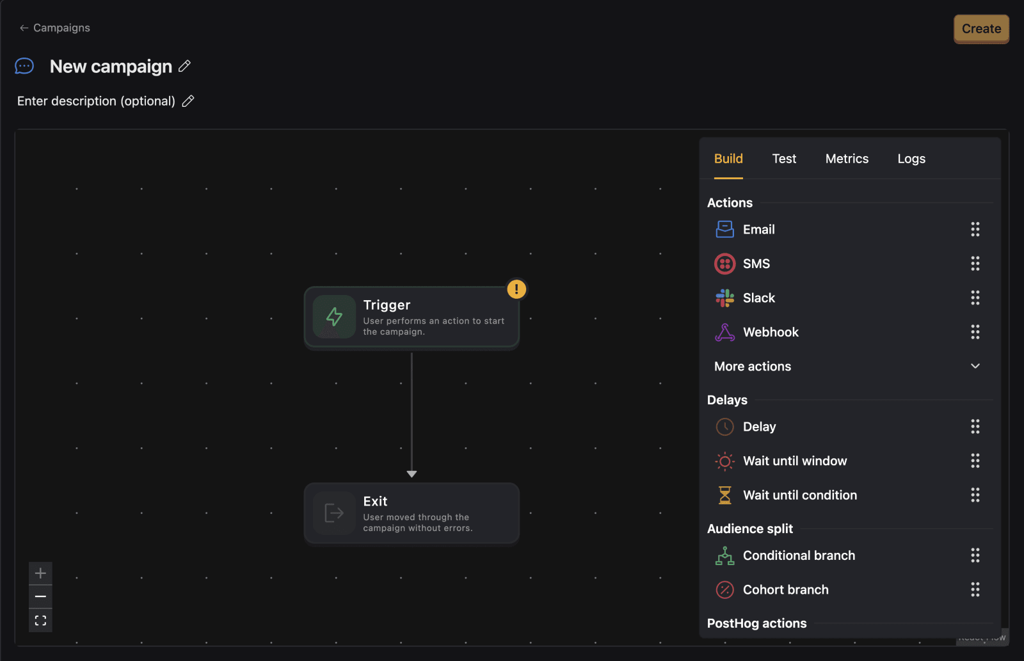This screenshot has width=1024, height=661.
Task: Click the Wait until window sun icon
Action: click(724, 461)
